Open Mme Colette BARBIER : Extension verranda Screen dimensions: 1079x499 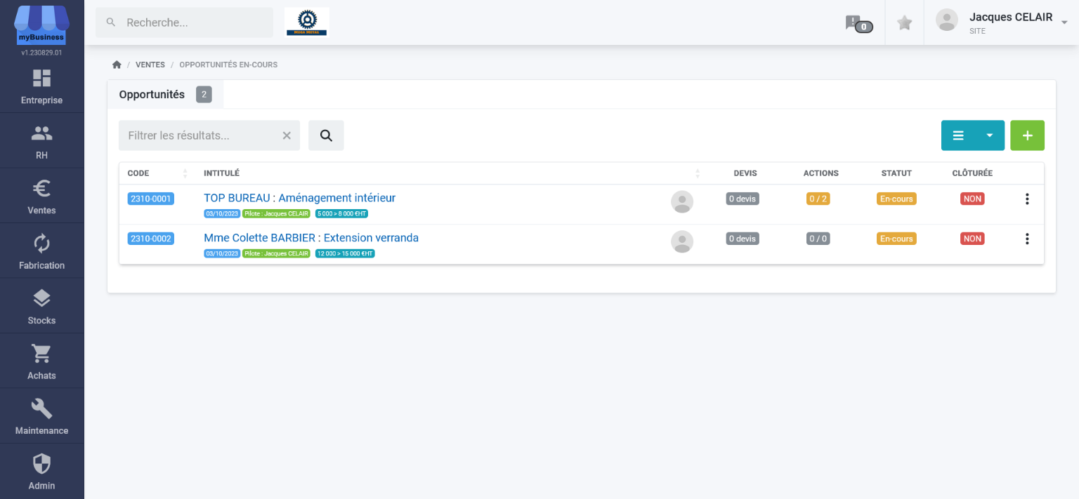(311, 238)
